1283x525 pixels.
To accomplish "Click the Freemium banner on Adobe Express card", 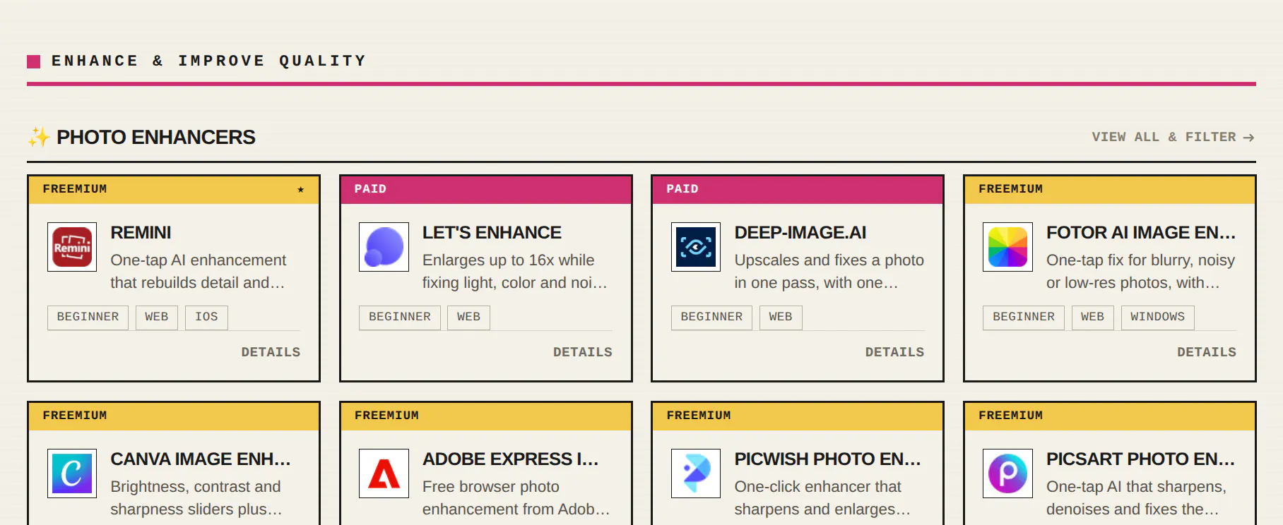I will 486,416.
